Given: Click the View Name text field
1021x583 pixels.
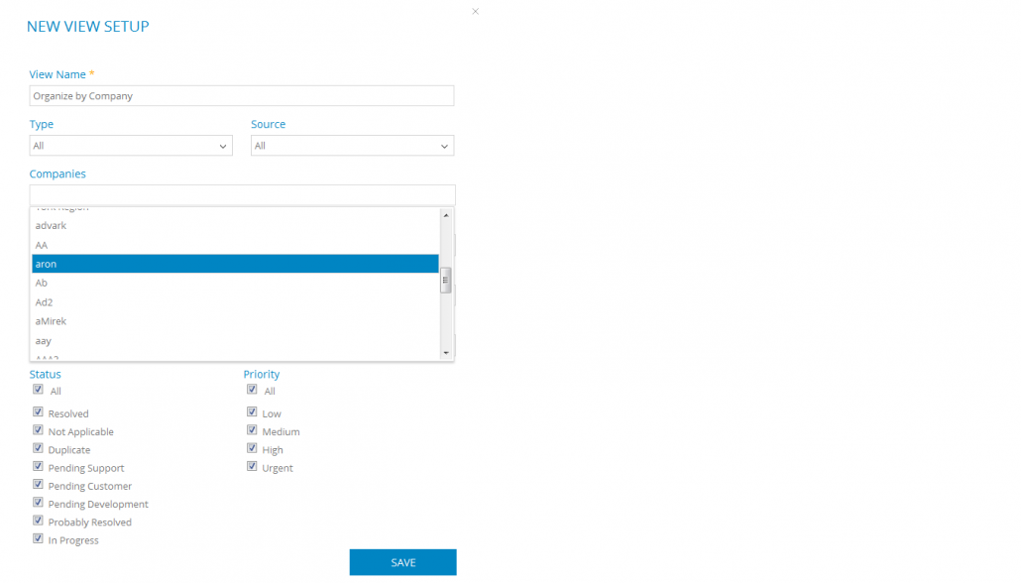Looking at the screenshot, I should 242,96.
